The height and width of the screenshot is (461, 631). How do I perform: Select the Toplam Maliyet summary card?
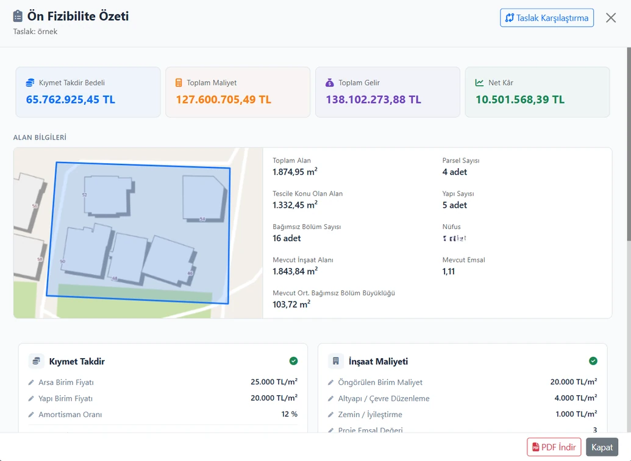pyautogui.click(x=238, y=92)
